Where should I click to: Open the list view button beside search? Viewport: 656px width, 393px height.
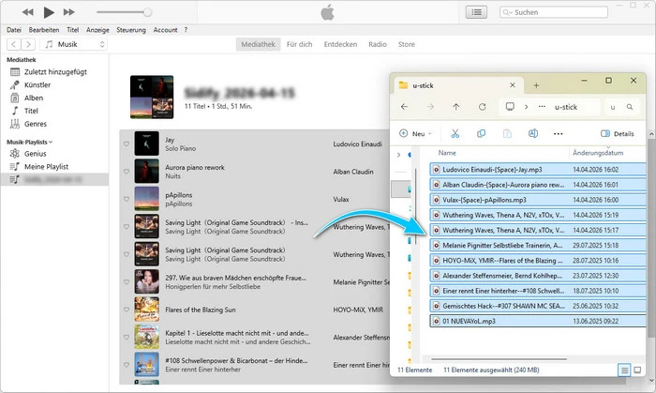(x=476, y=12)
